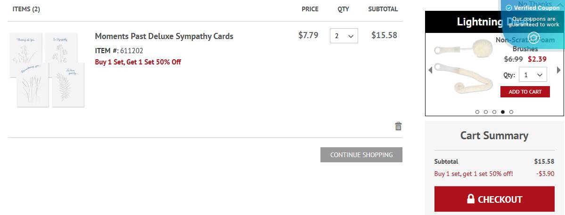Open Qty dropdown for foam brushes
The image size is (565, 215).
pyautogui.click(x=532, y=75)
